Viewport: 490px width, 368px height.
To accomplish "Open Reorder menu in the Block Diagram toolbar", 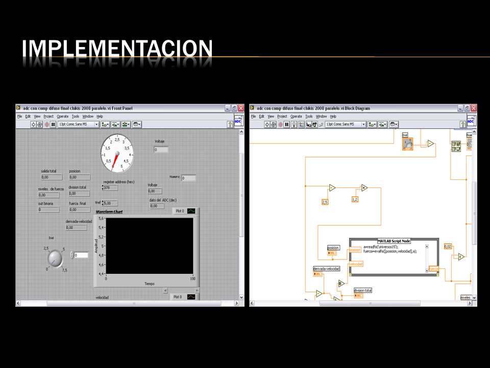I will point(394,125).
